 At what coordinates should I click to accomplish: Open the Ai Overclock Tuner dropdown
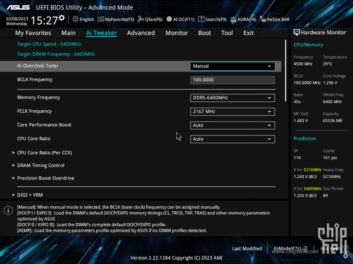[x=233, y=66]
